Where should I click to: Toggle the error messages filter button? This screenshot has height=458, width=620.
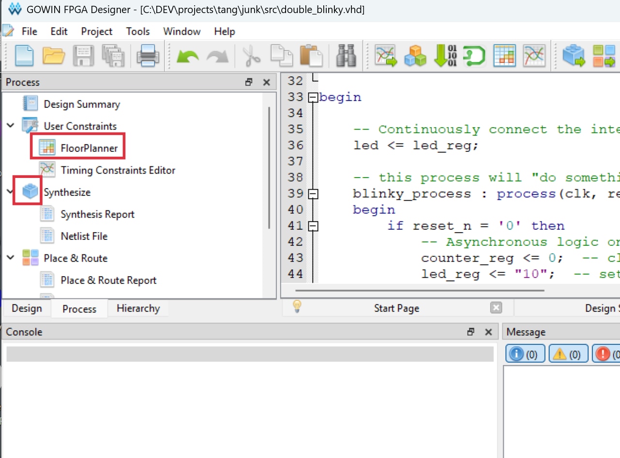coord(606,354)
